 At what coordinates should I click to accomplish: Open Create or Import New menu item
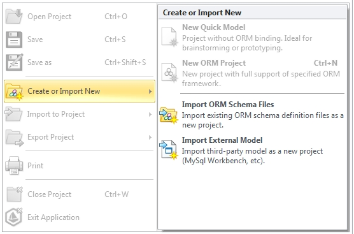pos(80,91)
